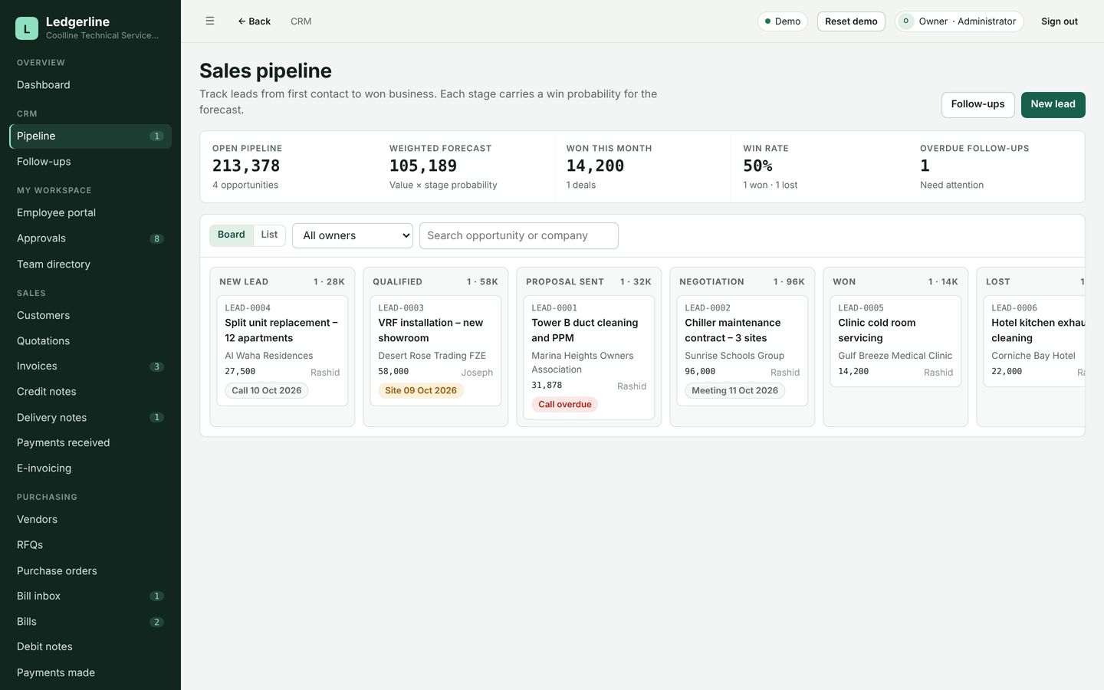Click the Reset demo button
Viewport: 1104px width, 690px height.
(851, 21)
